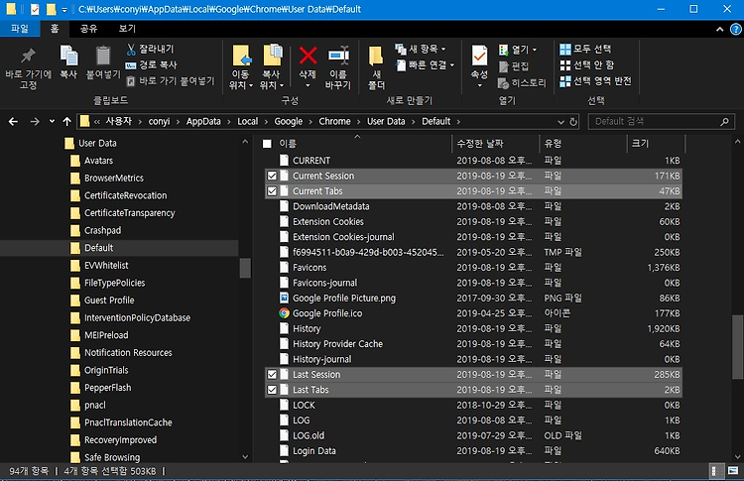Clear selection with 선택 안 함
The width and height of the screenshot is (744, 481).
click(587, 65)
